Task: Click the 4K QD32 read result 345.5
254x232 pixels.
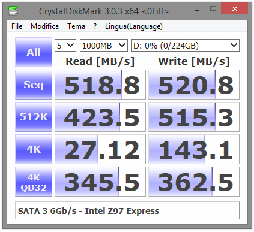Action: pyautogui.click(x=100, y=182)
